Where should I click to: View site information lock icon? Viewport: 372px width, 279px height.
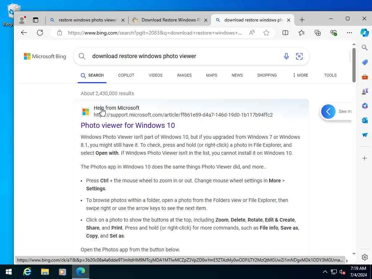(60, 33)
